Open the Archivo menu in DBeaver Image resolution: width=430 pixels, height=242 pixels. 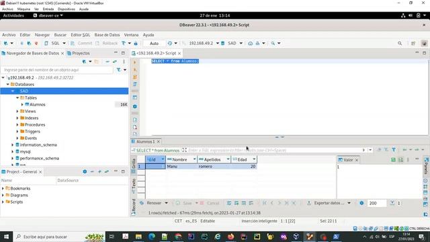pyautogui.click(x=9, y=35)
